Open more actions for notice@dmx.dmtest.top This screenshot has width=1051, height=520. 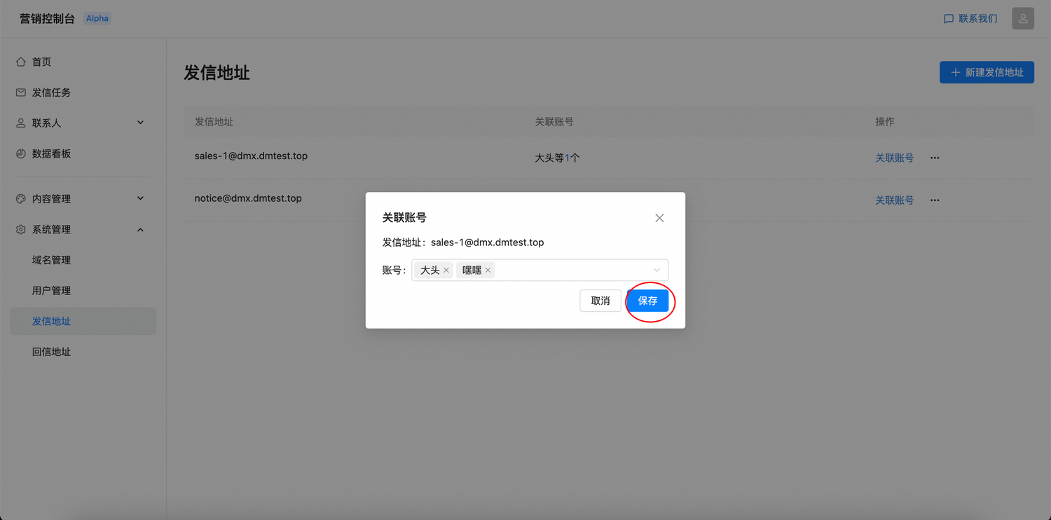(x=935, y=200)
